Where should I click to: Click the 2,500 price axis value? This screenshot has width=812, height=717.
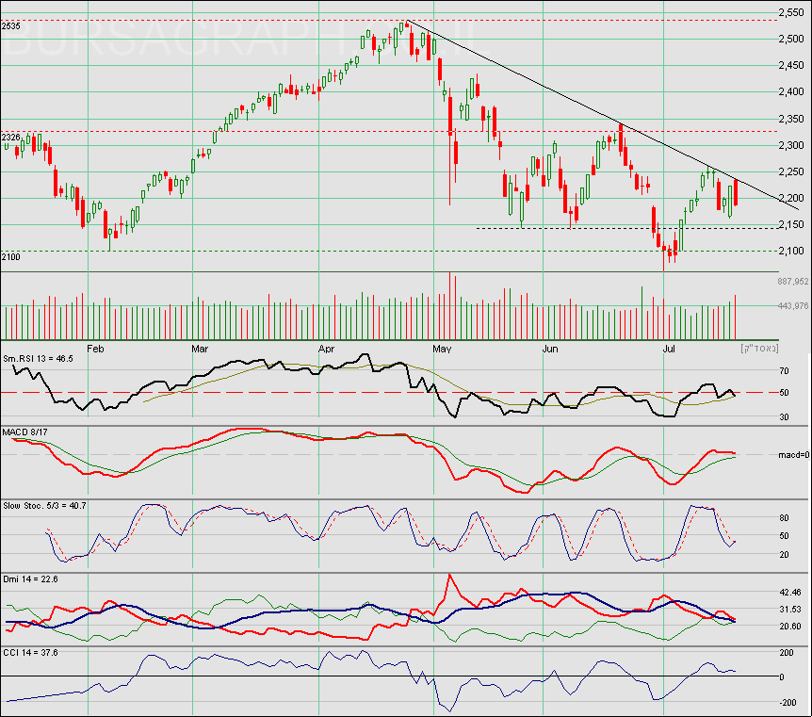pyautogui.click(x=791, y=39)
